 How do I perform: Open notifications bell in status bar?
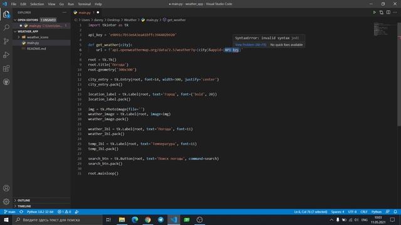click(395, 212)
